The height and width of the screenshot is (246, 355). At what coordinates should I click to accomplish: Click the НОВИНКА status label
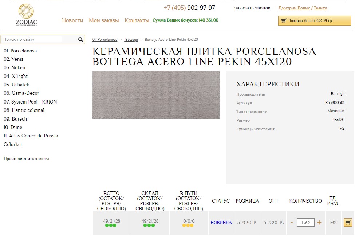tap(221, 223)
